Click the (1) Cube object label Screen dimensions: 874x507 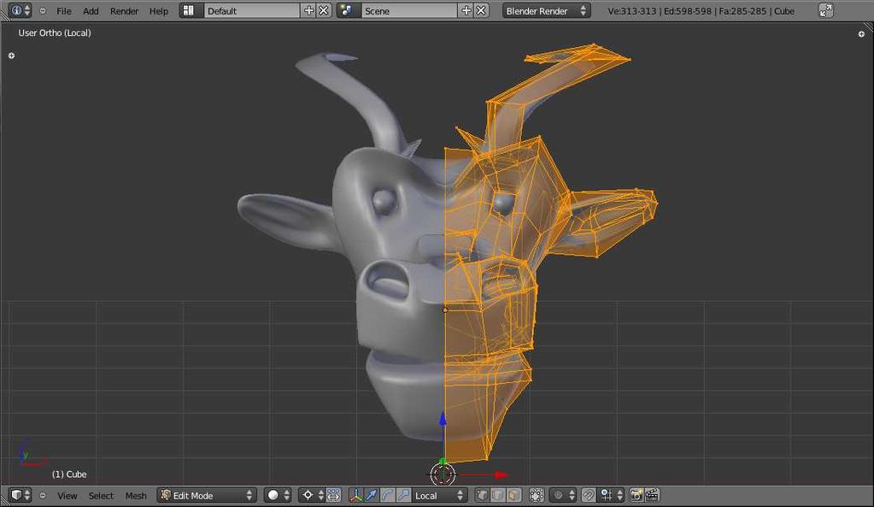69,475
